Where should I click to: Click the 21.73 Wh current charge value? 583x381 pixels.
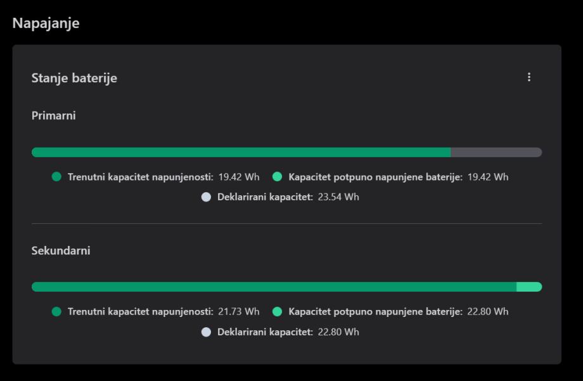pyautogui.click(x=238, y=312)
